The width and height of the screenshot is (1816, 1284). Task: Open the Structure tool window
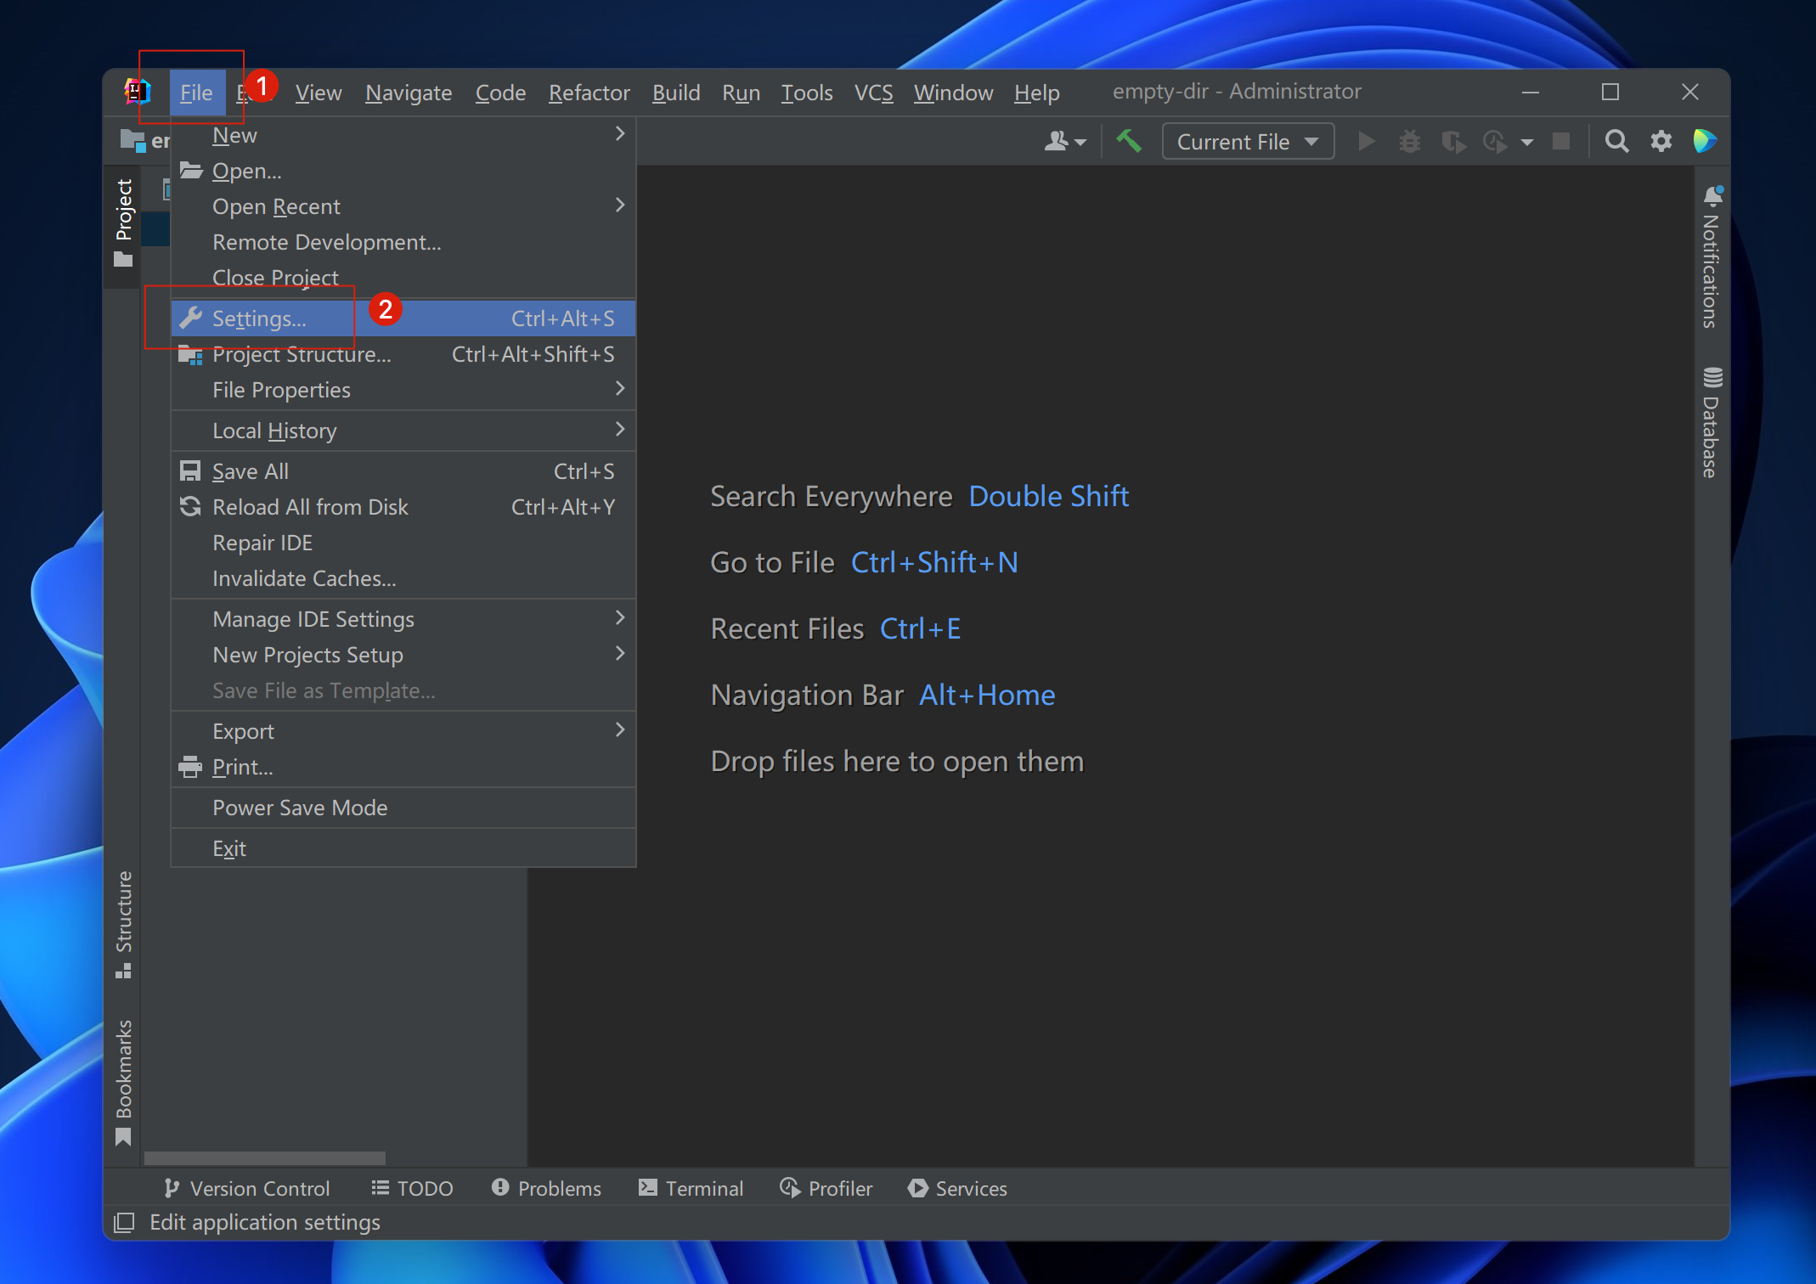click(x=123, y=924)
